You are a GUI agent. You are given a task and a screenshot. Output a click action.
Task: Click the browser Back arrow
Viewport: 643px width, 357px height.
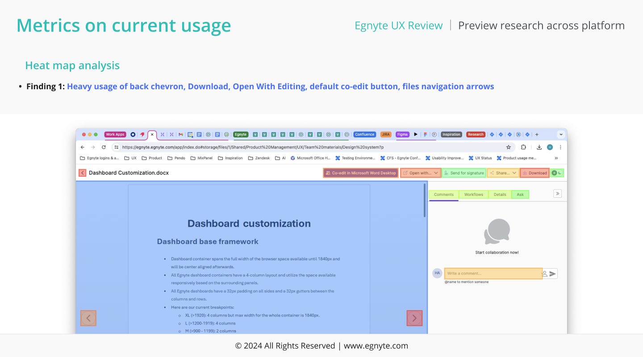click(83, 147)
